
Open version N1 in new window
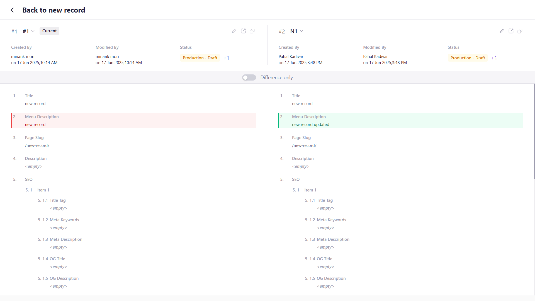pyautogui.click(x=511, y=31)
